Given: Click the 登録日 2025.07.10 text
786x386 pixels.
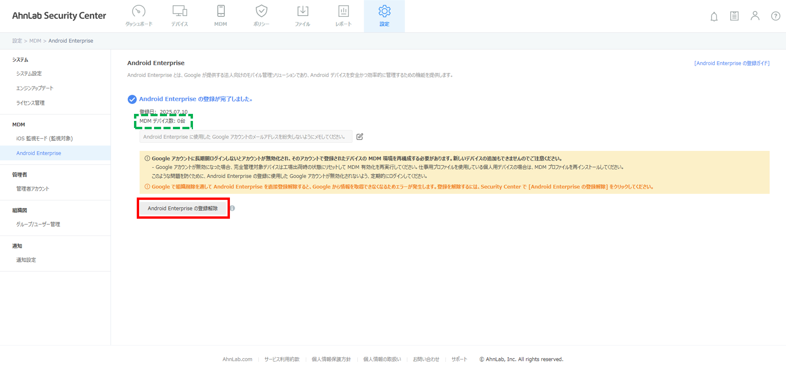Looking at the screenshot, I should (163, 112).
